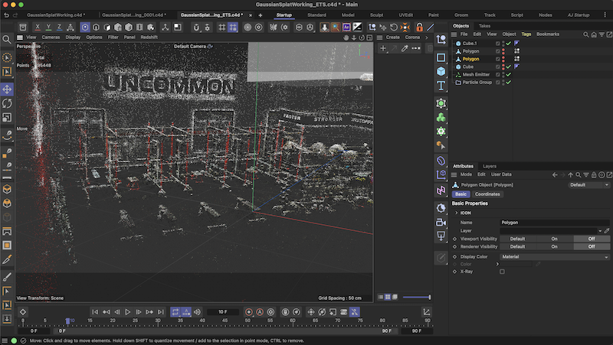
Task: Open the viewport Cameras menu
Action: click(x=51, y=37)
